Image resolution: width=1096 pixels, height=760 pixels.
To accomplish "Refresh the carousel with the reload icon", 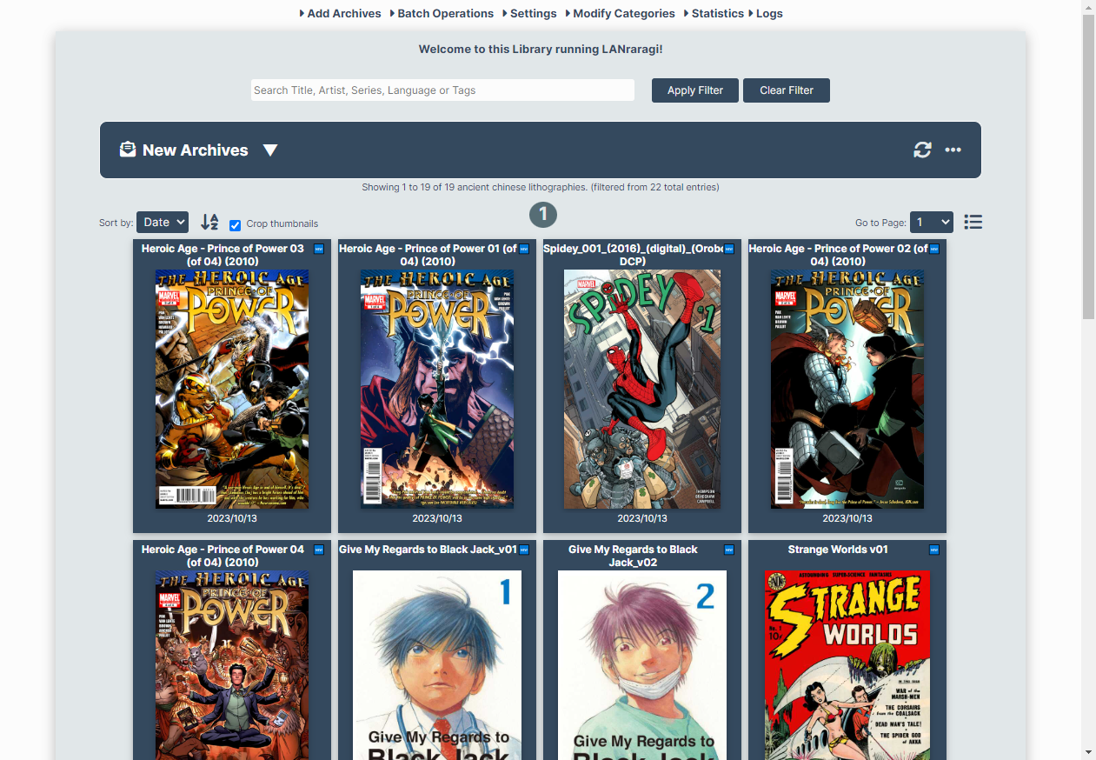I will 922,150.
